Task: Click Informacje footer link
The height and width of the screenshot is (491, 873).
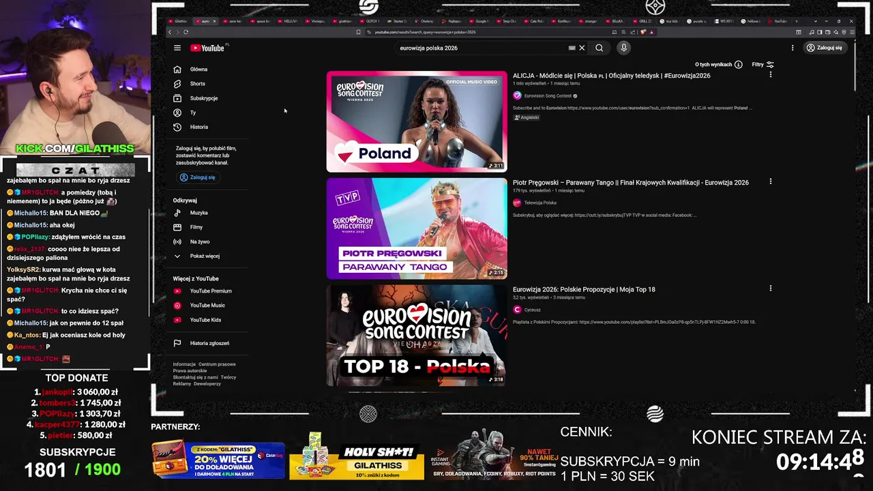Action: (184, 364)
